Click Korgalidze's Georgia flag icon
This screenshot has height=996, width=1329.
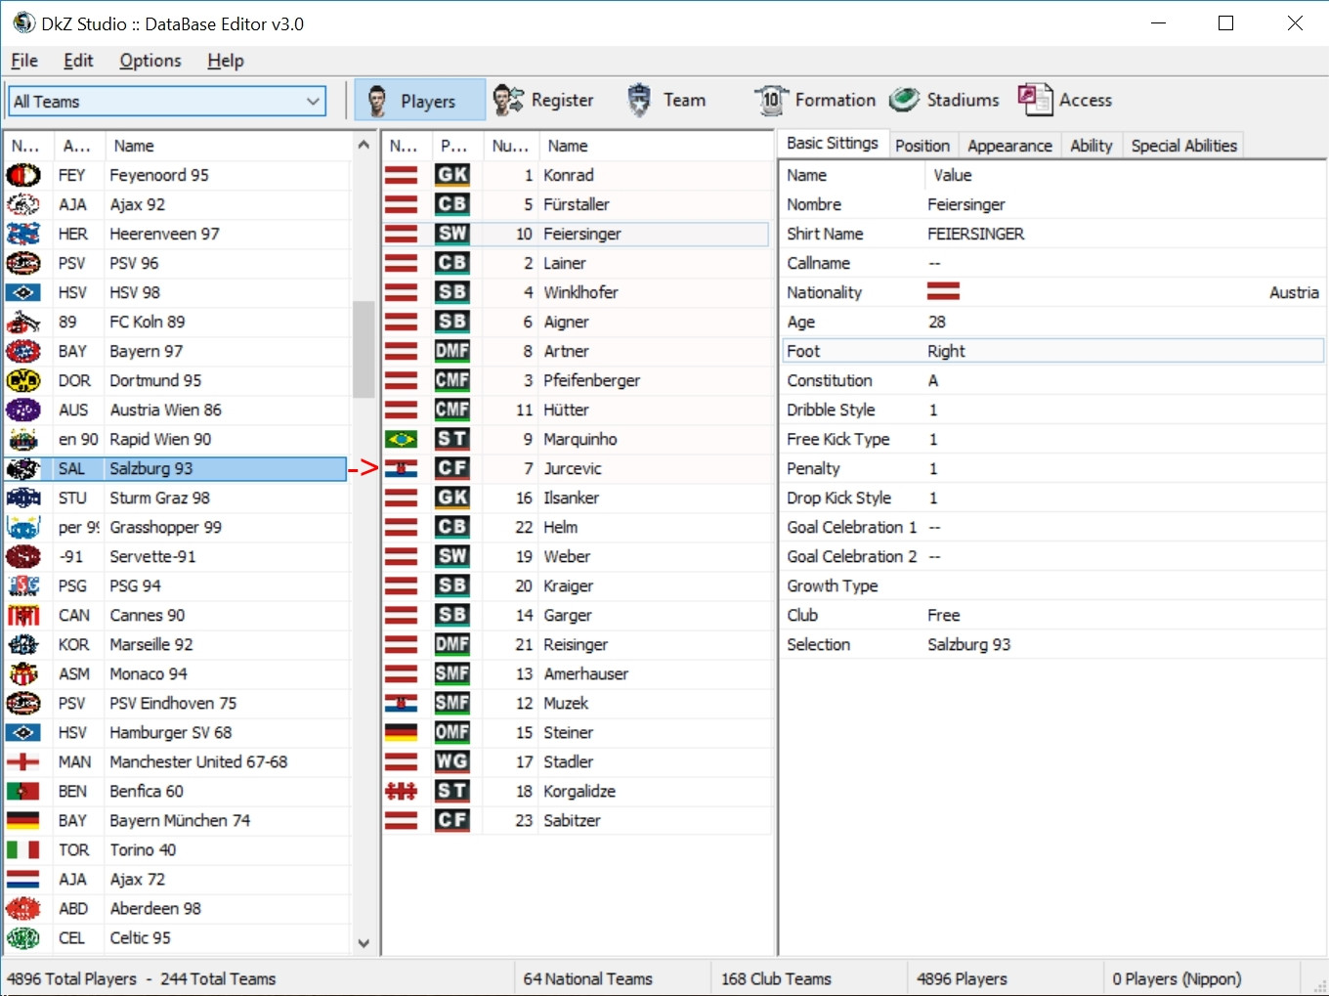pyautogui.click(x=401, y=791)
